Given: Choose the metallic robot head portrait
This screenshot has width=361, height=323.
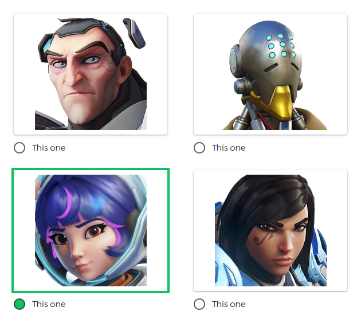Looking at the screenshot, I should coord(270,74).
